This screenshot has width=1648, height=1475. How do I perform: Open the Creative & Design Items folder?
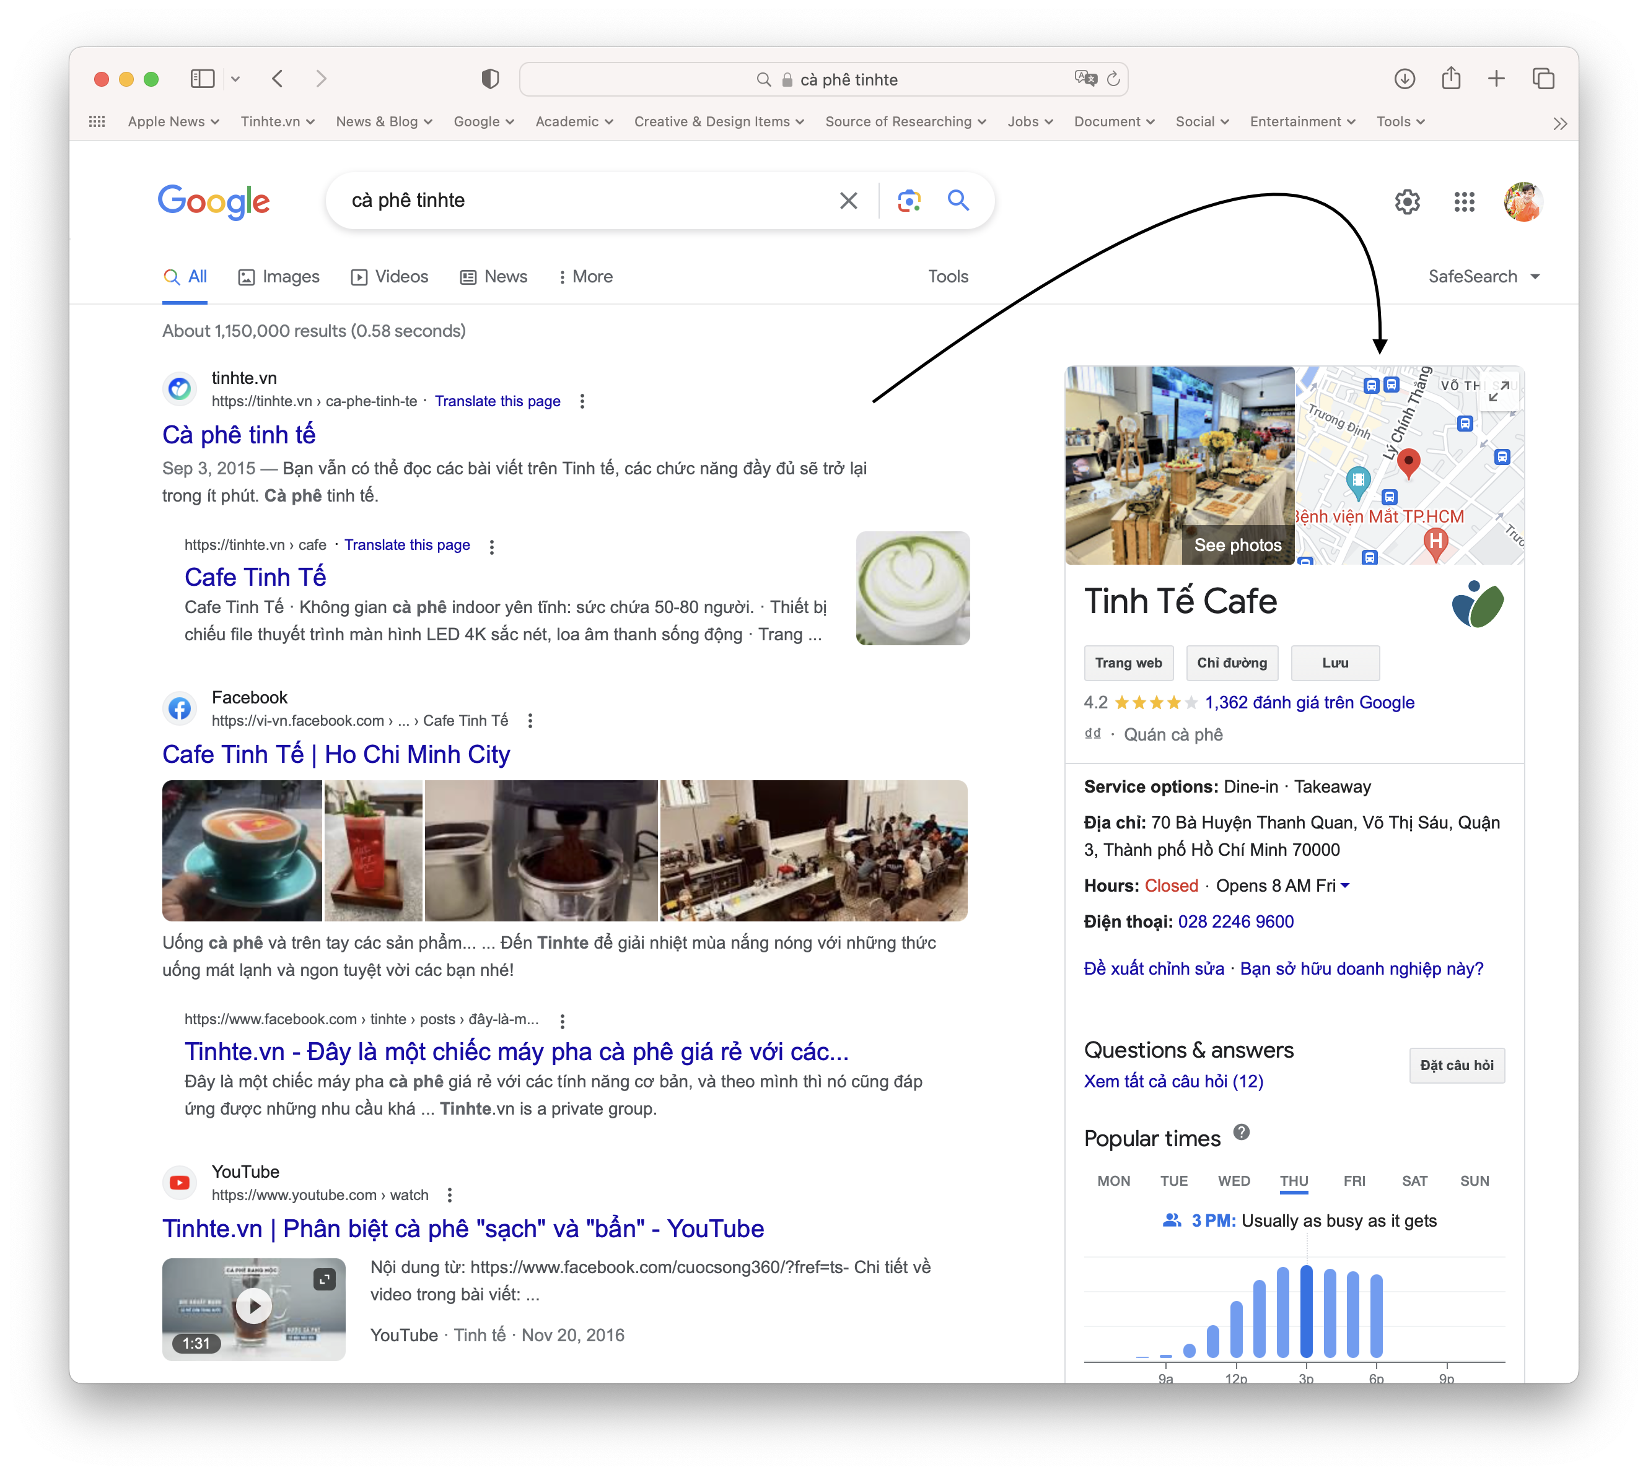click(x=719, y=121)
